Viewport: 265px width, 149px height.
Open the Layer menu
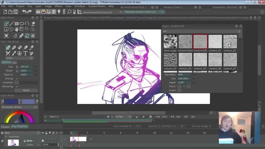coord(39,6)
